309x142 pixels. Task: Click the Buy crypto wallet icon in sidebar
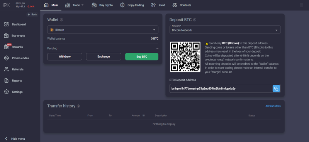point(7,35)
